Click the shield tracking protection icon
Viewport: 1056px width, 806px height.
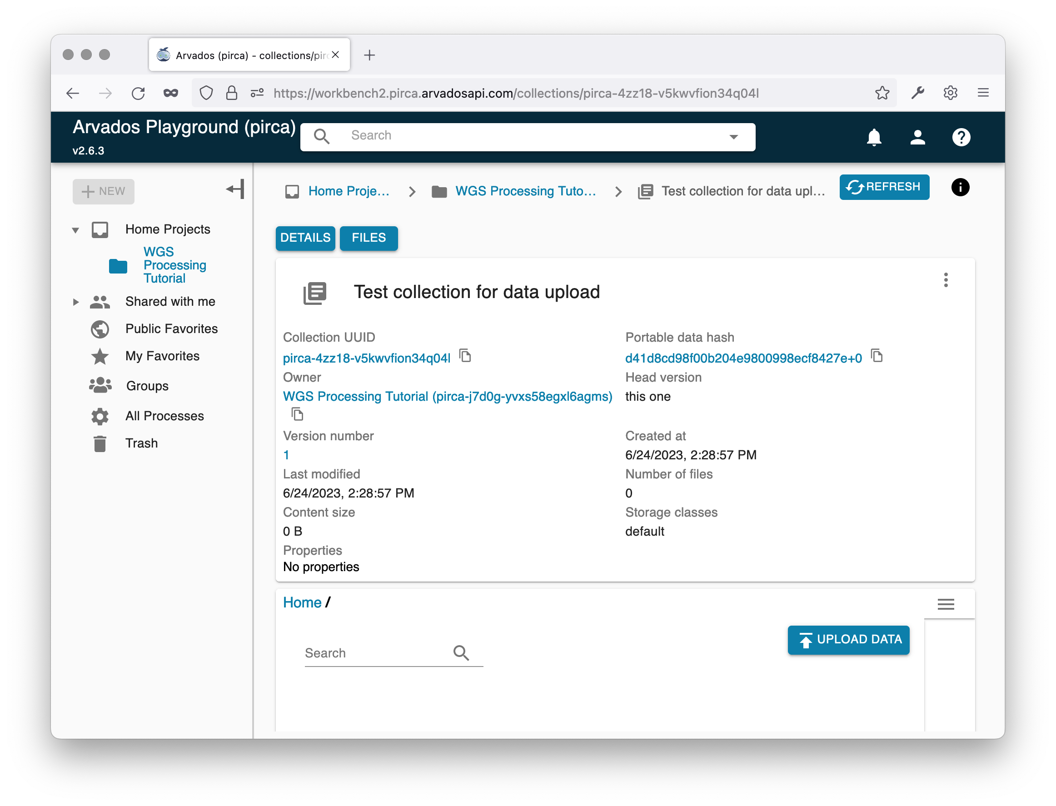tap(206, 93)
